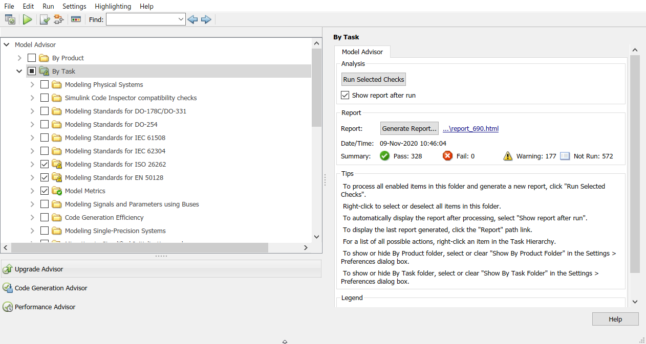
Task: Toggle Show report after run
Action: pyautogui.click(x=345, y=95)
